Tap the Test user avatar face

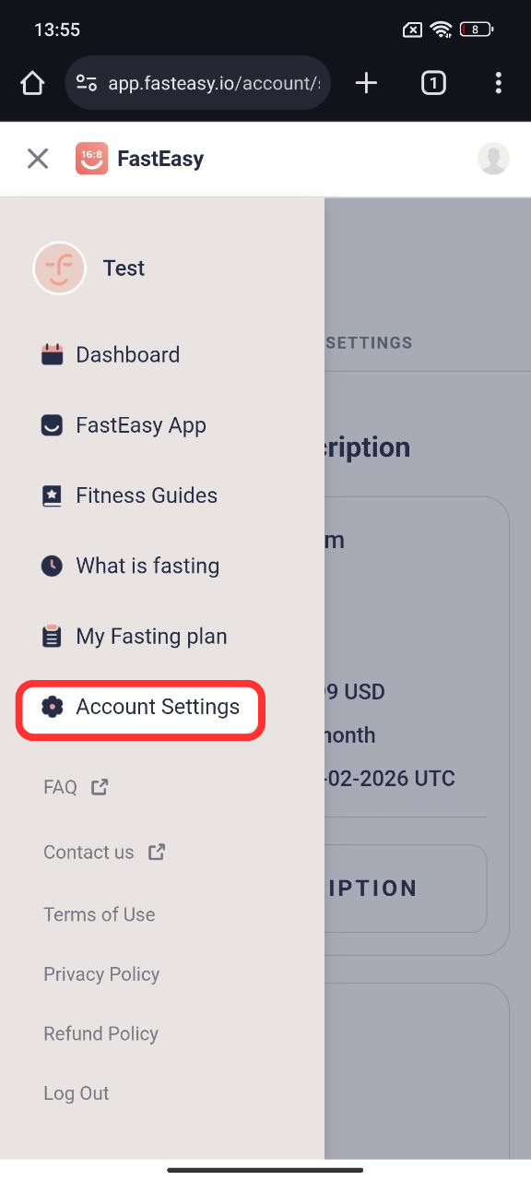[x=60, y=268]
